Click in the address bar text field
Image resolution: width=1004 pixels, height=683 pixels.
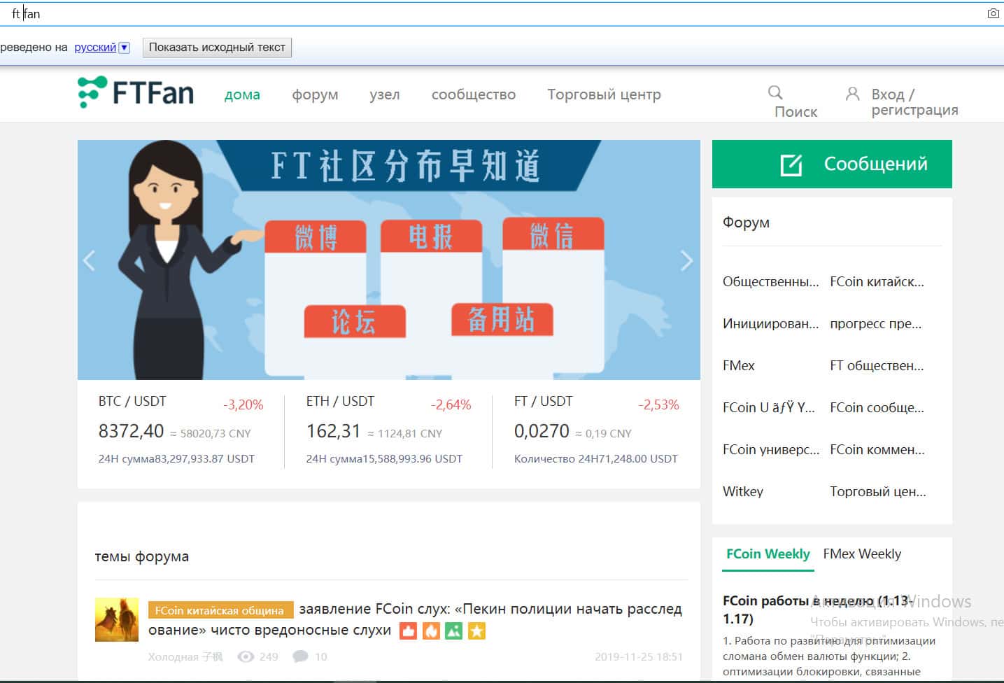(x=490, y=13)
